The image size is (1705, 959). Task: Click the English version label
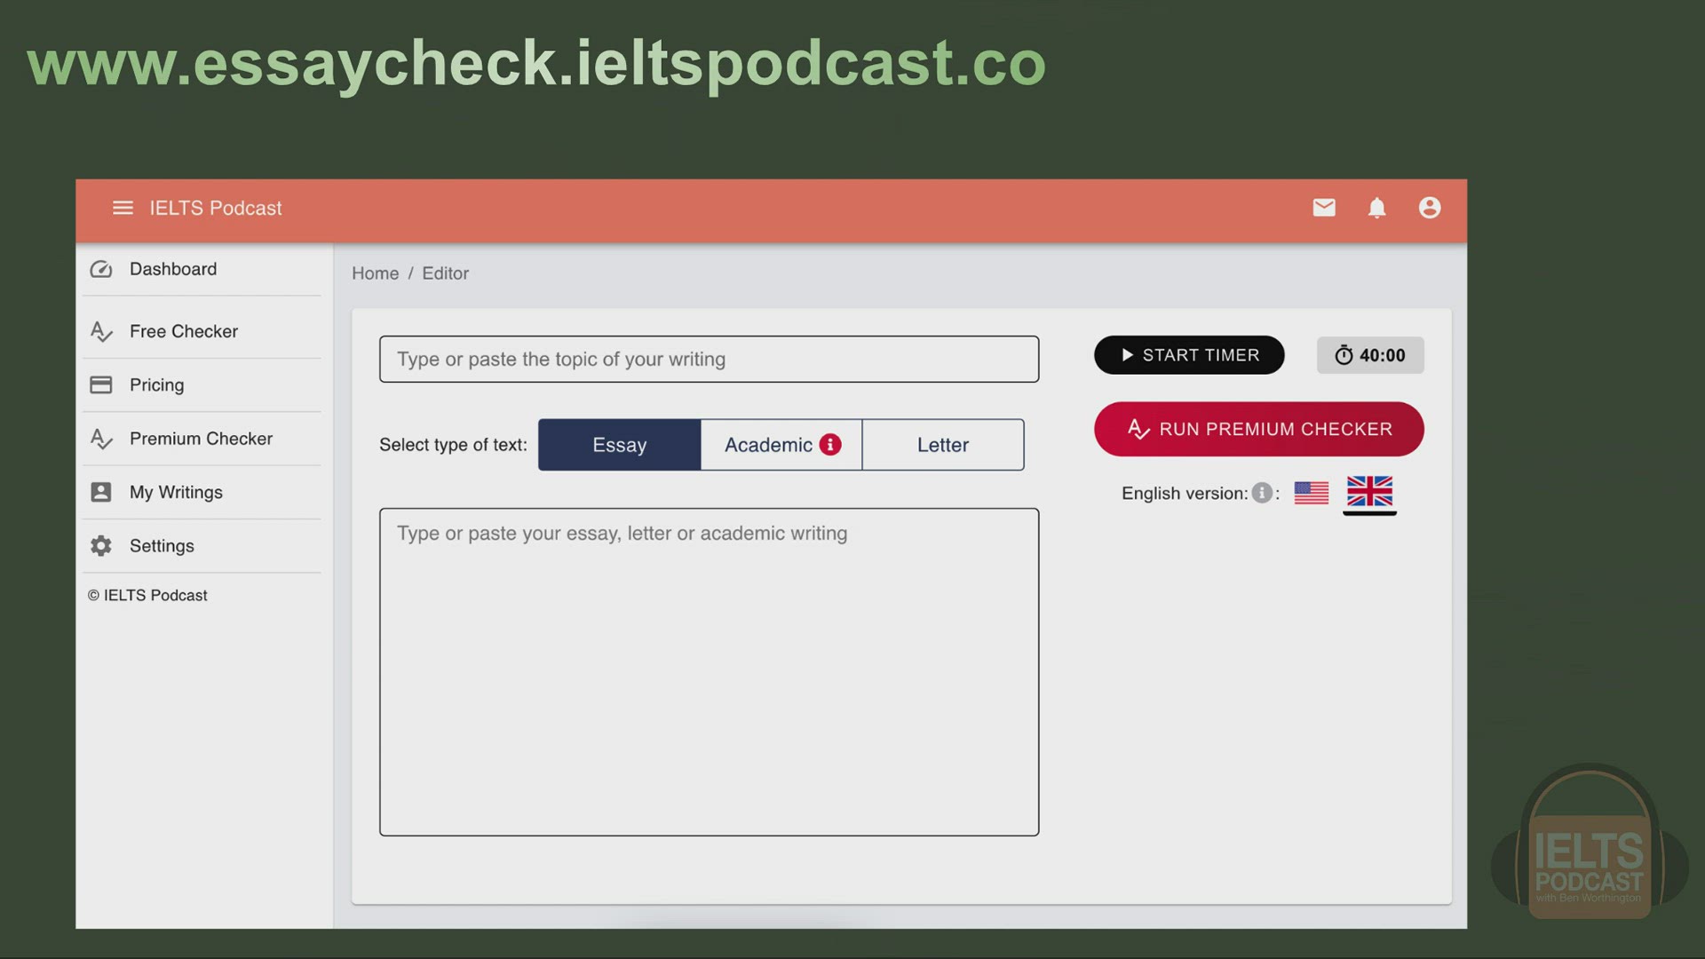pos(1185,494)
